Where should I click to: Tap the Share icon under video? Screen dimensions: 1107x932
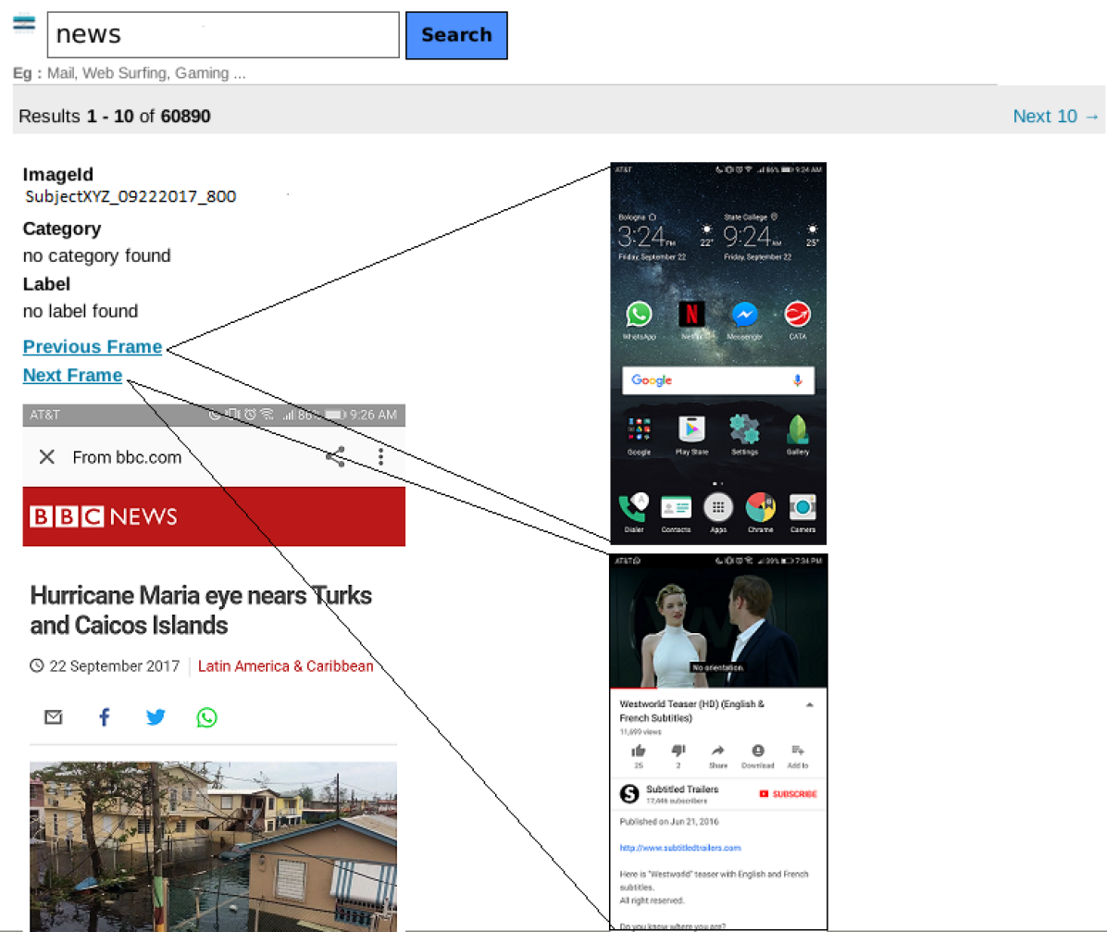click(x=718, y=751)
